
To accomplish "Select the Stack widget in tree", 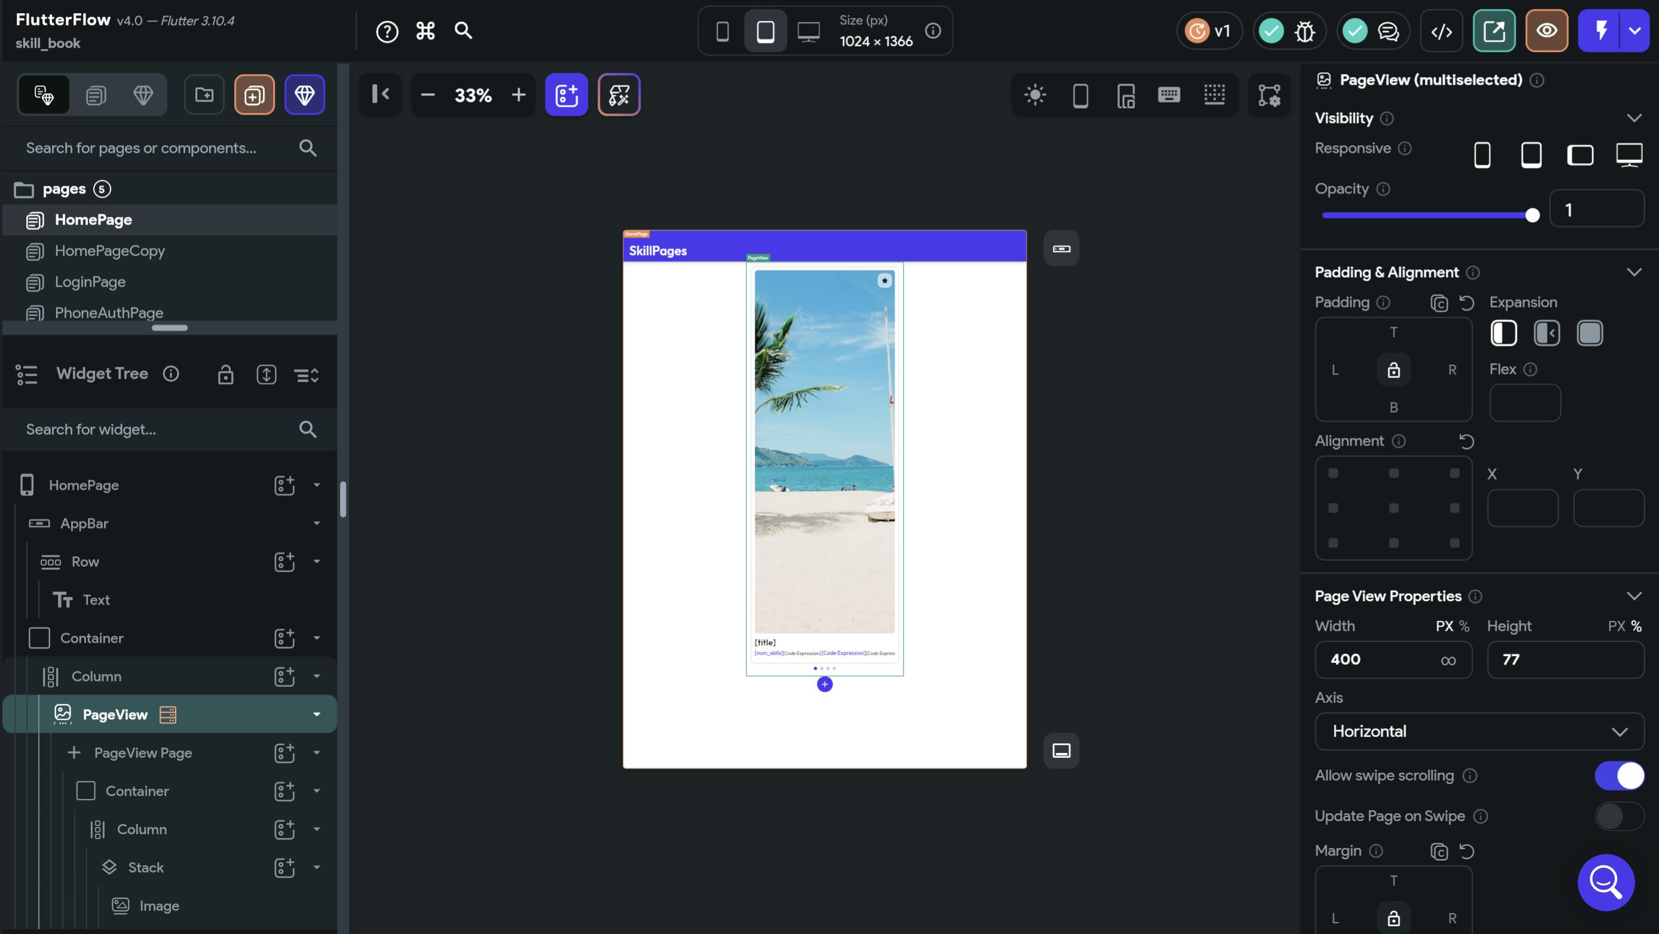I will coord(146,868).
